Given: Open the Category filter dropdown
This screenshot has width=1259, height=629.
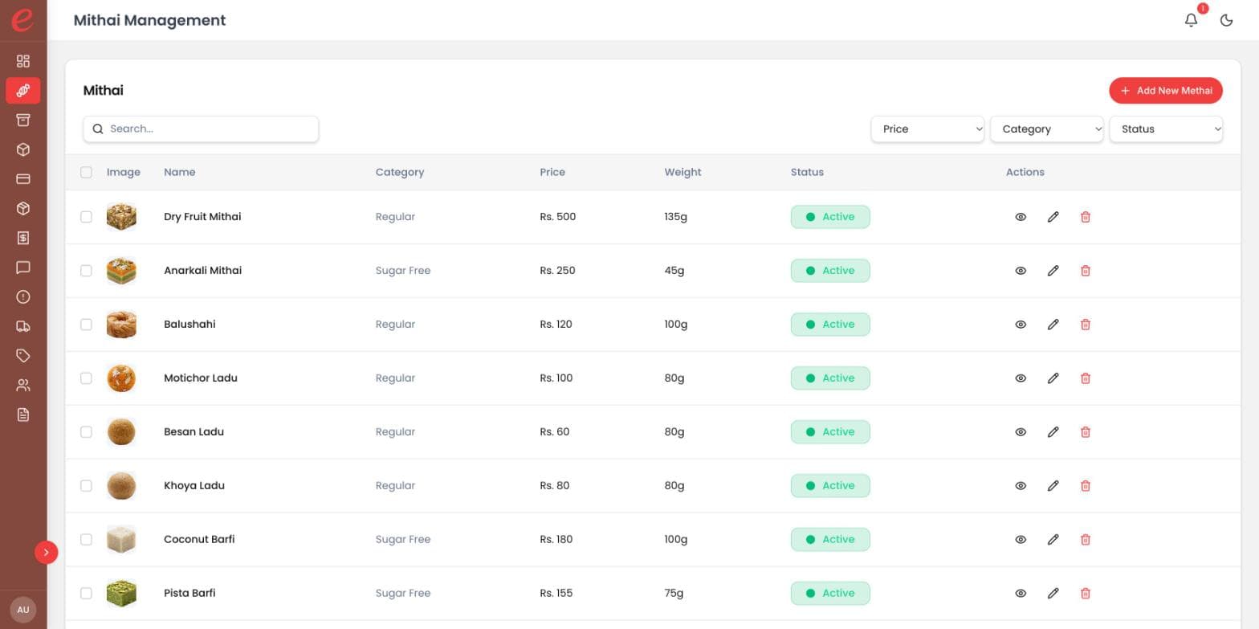Looking at the screenshot, I should coord(1047,129).
